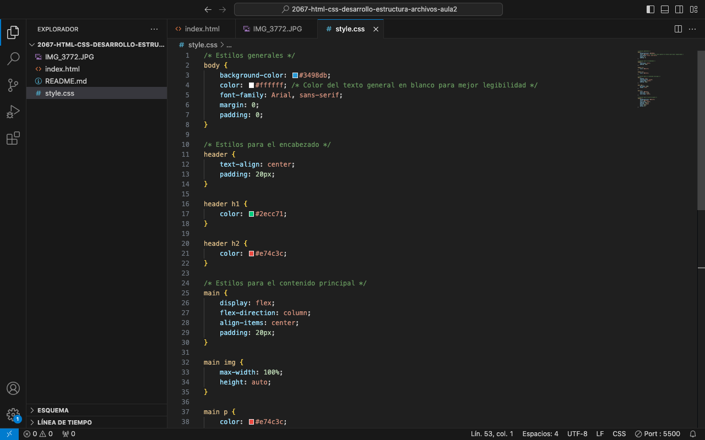Select style.css in the explorer

[96, 93]
